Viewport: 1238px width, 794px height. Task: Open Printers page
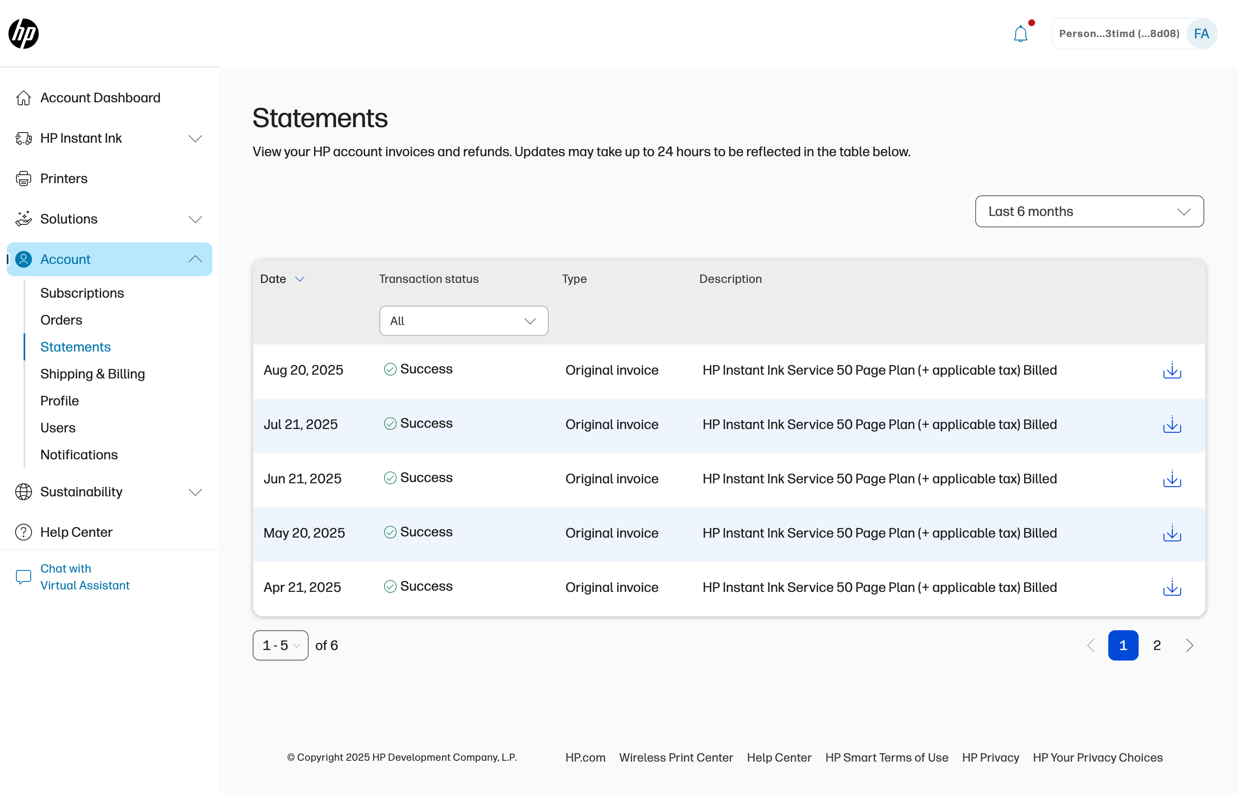click(64, 179)
